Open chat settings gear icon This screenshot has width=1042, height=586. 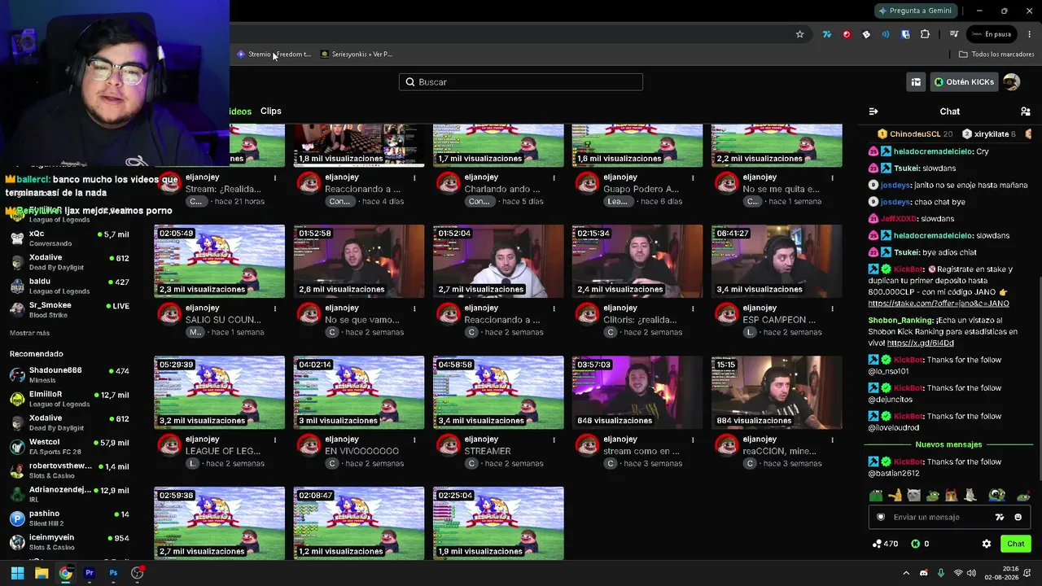(987, 544)
